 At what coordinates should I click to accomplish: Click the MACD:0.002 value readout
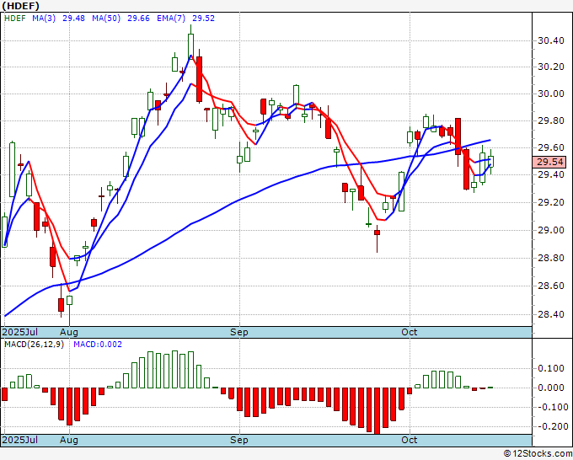tap(98, 345)
